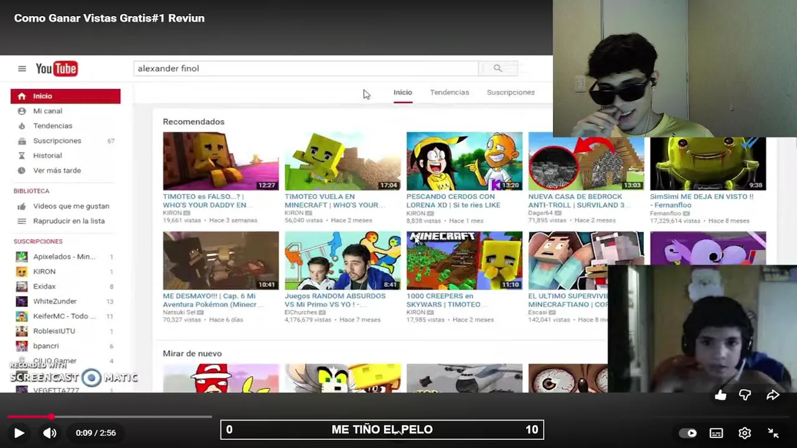Select Inicio in the sidebar
This screenshot has height=448, width=797.
point(65,96)
